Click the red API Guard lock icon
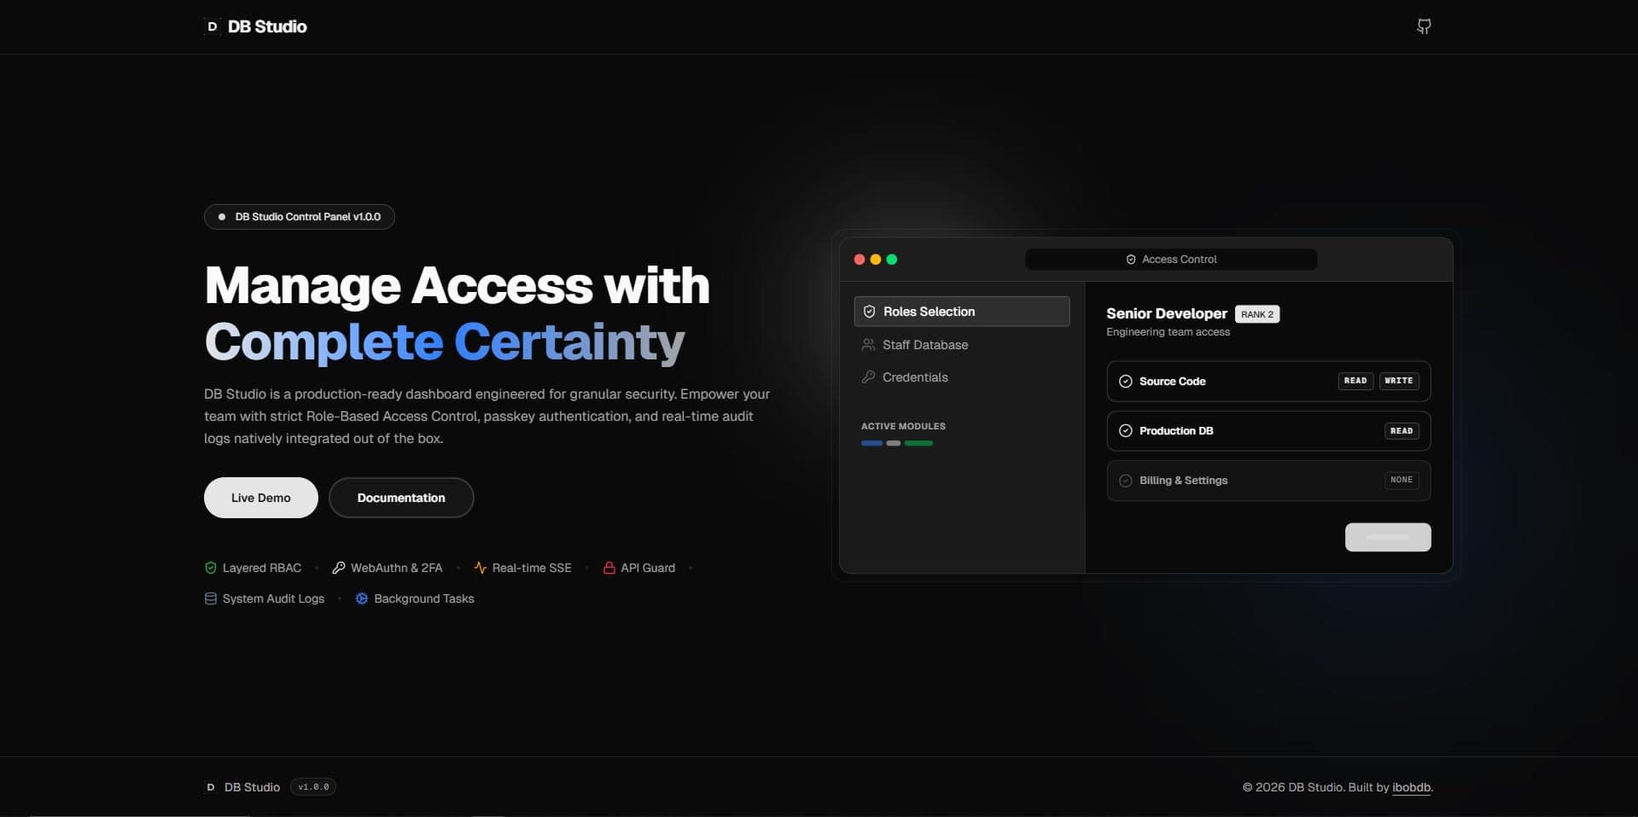This screenshot has height=817, width=1638. (609, 567)
